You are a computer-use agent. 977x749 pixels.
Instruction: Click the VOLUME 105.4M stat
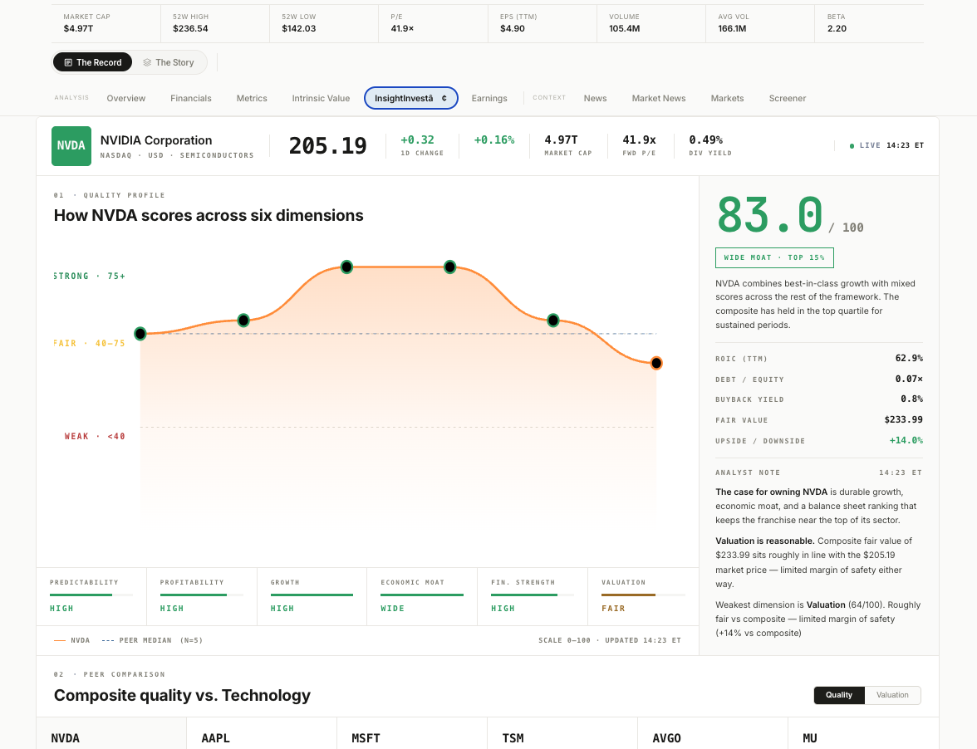(651, 23)
